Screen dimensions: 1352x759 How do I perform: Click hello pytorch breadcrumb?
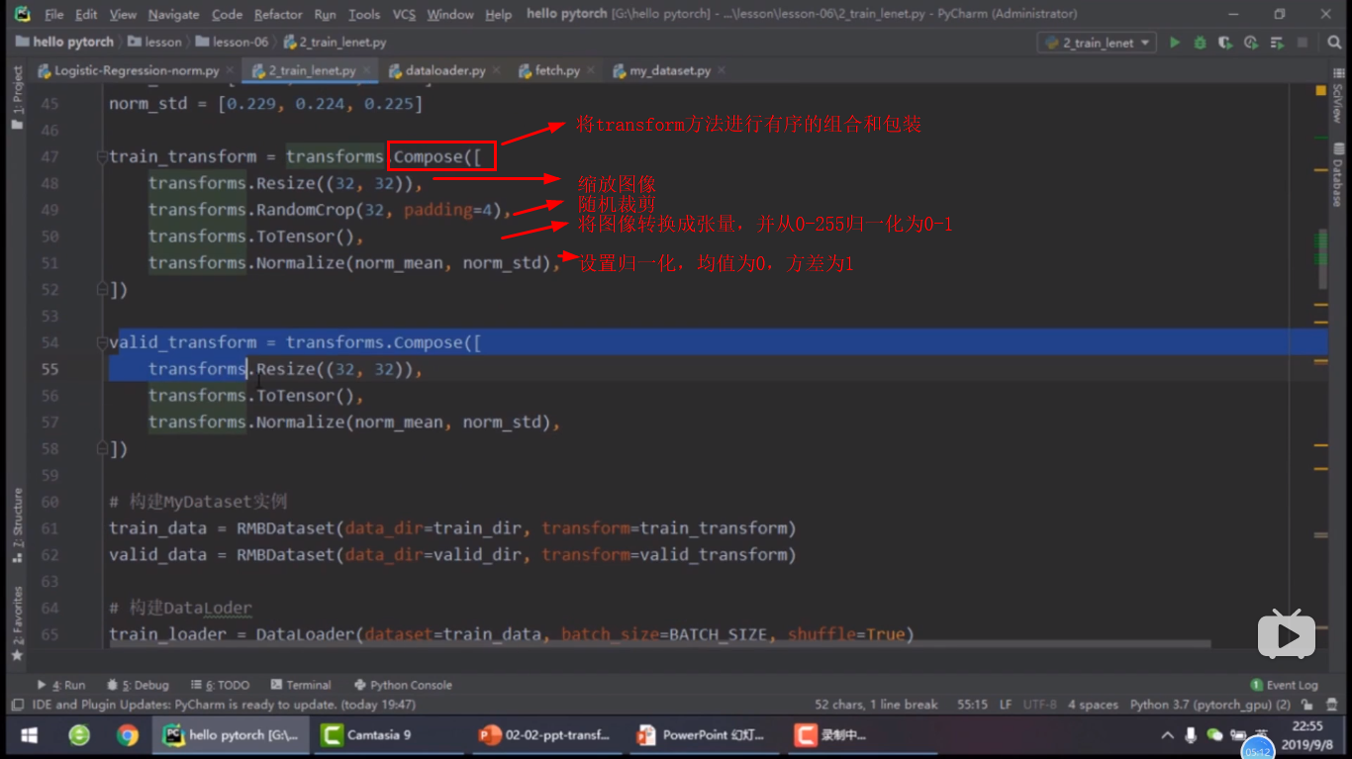click(x=64, y=43)
